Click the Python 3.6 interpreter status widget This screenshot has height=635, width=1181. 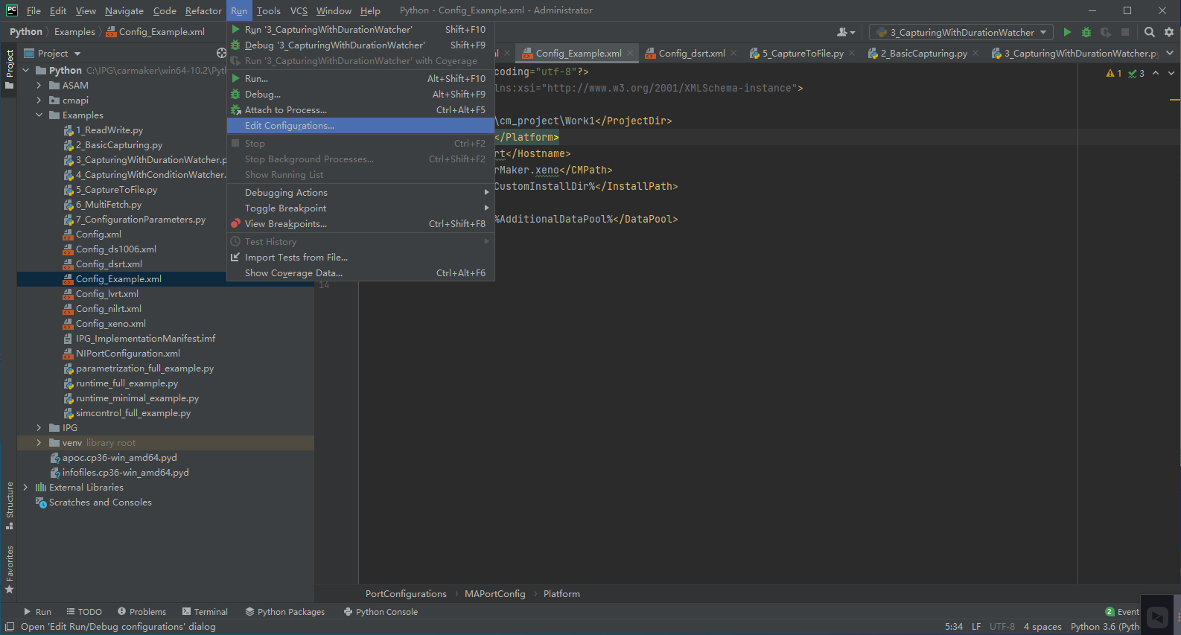pos(1104,627)
